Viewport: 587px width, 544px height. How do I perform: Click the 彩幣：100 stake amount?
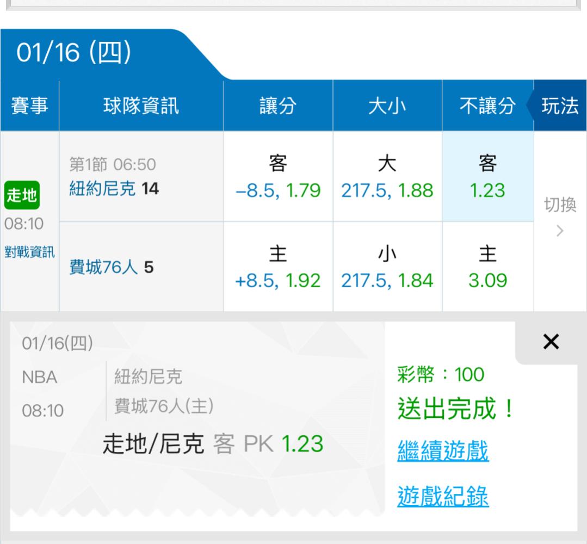[x=441, y=374]
